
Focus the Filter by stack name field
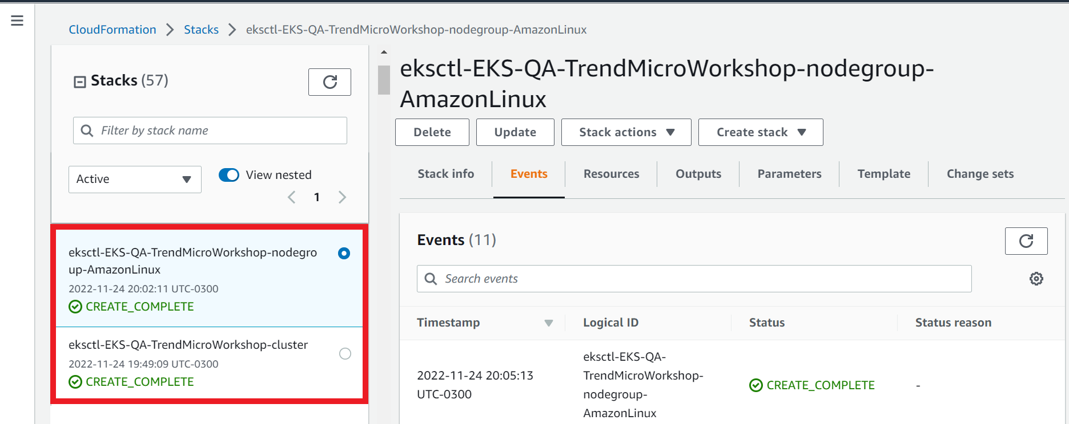click(x=210, y=131)
